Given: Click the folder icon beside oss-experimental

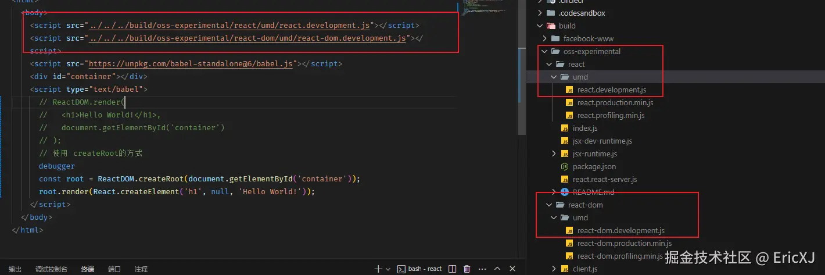Looking at the screenshot, I should (x=555, y=51).
